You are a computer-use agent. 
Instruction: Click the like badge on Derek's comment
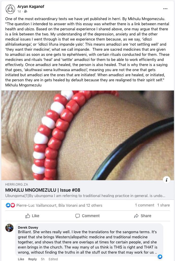(x=160, y=256)
